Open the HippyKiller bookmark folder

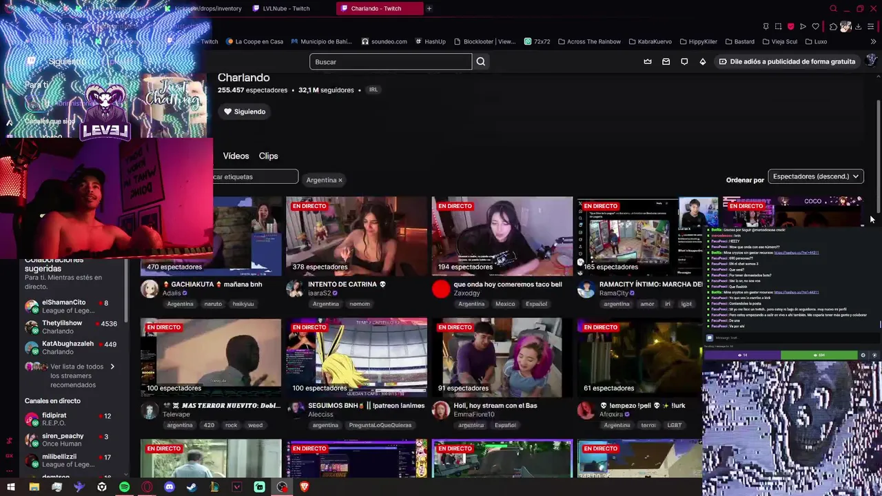coord(699,41)
